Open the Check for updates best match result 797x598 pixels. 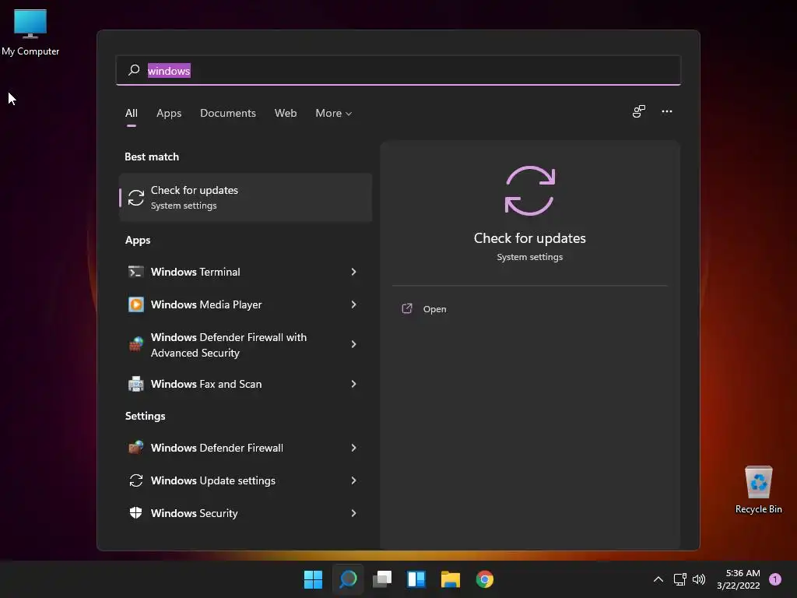[245, 198]
